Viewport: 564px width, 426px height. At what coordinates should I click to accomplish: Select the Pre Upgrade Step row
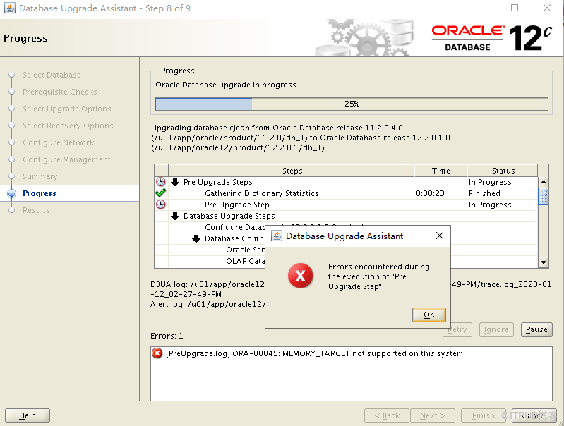click(346, 205)
